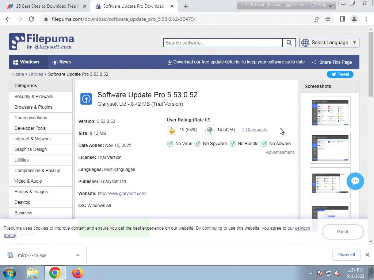Viewport: 374px width, 280px height.
Task: Click Share This Page
Action: [332, 62]
